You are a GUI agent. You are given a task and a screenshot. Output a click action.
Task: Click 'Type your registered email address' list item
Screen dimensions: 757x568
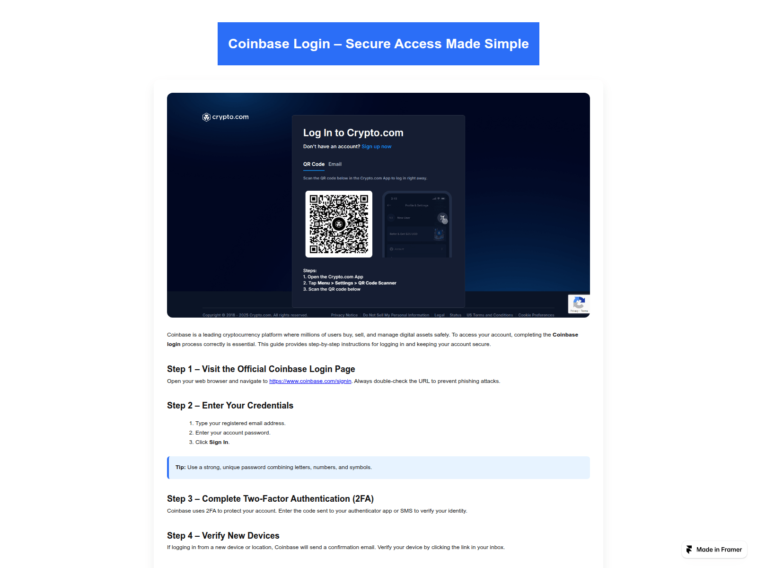click(240, 424)
